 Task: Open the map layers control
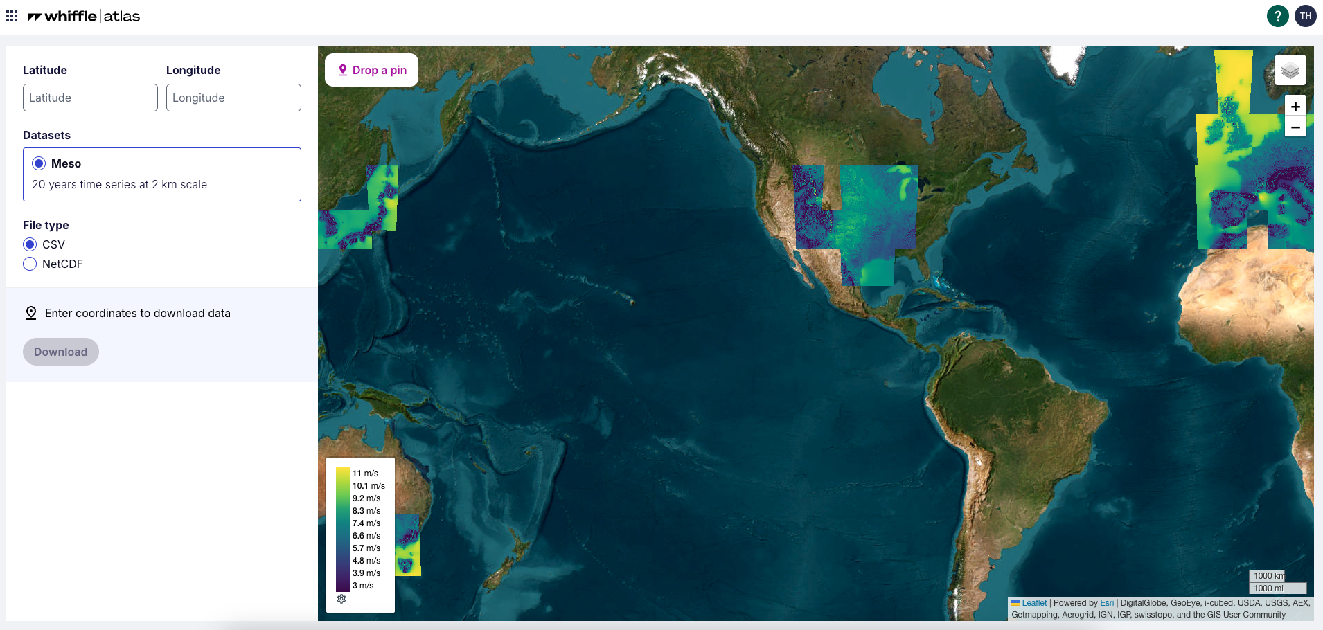click(1290, 70)
